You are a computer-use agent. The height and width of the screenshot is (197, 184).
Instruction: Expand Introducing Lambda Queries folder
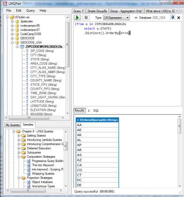click(19, 140)
